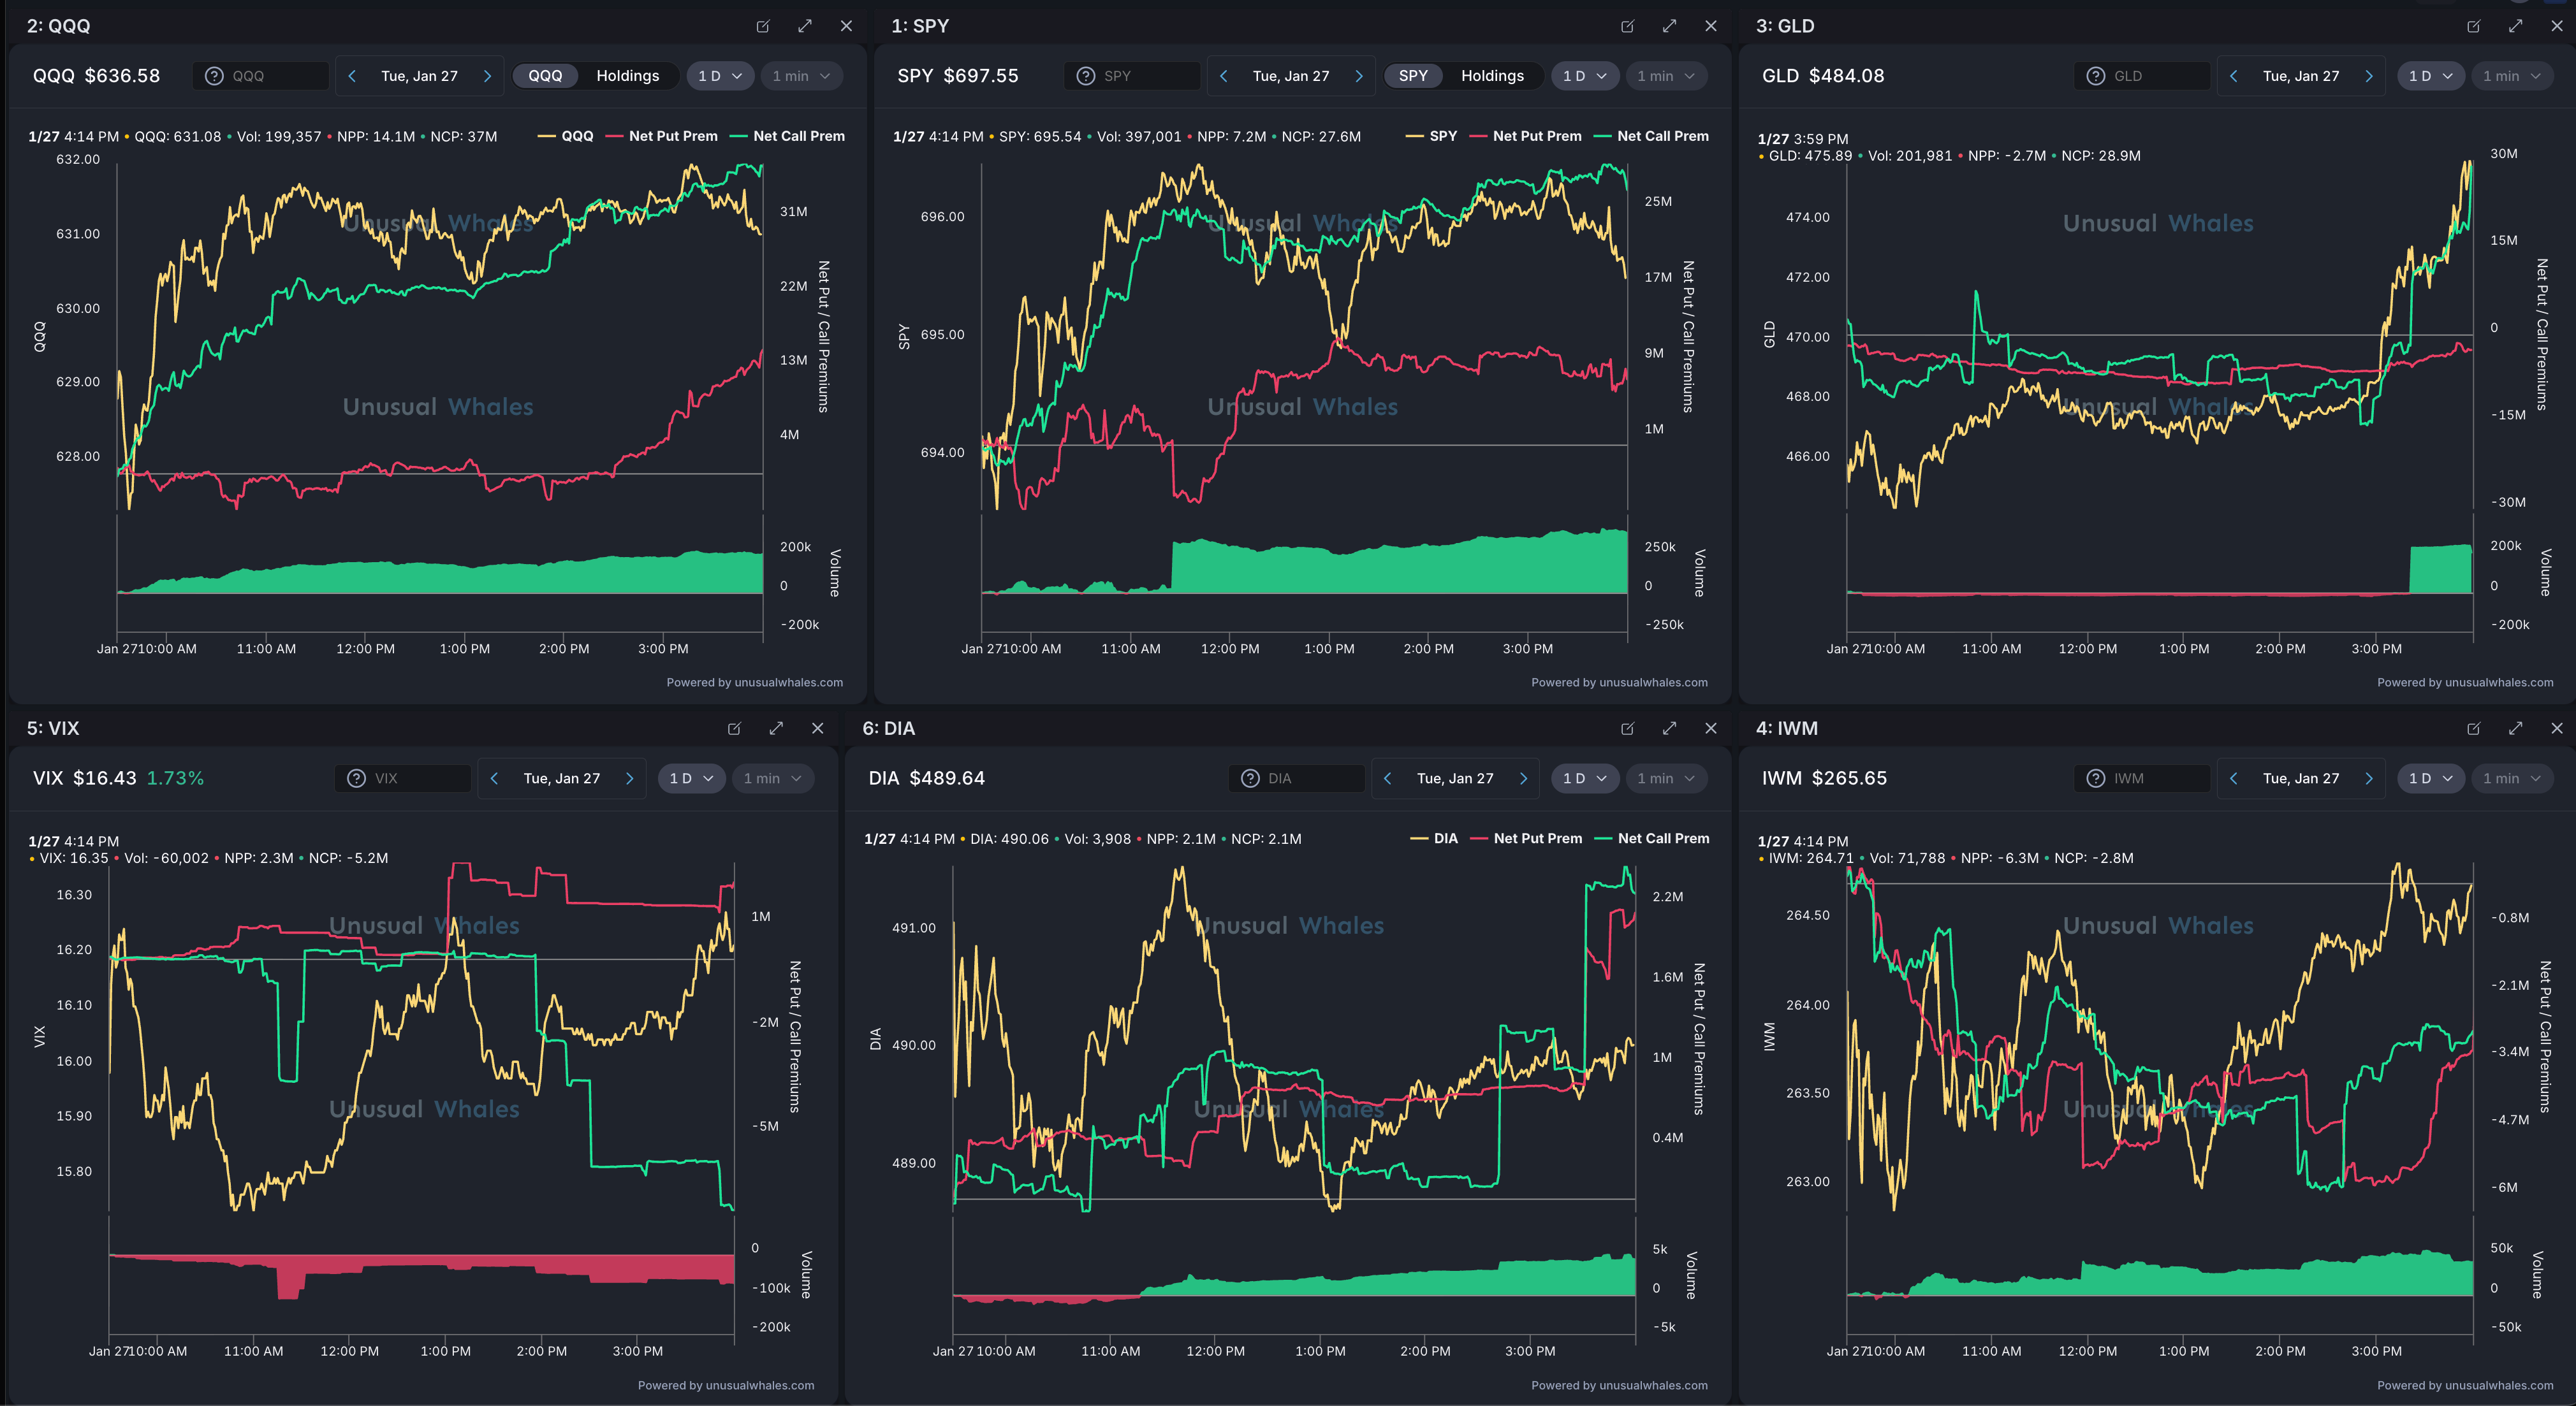Open the 1 min interval dropdown on SPY
The height and width of the screenshot is (1406, 2576).
coord(1666,76)
